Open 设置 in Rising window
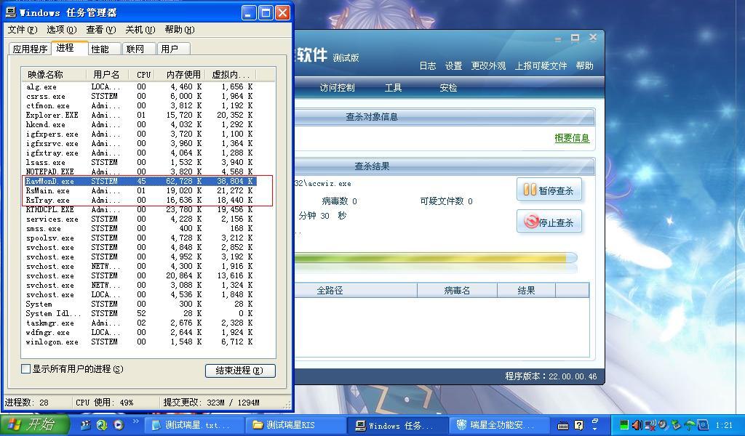Screen dimensions: 745x436 tap(453, 66)
